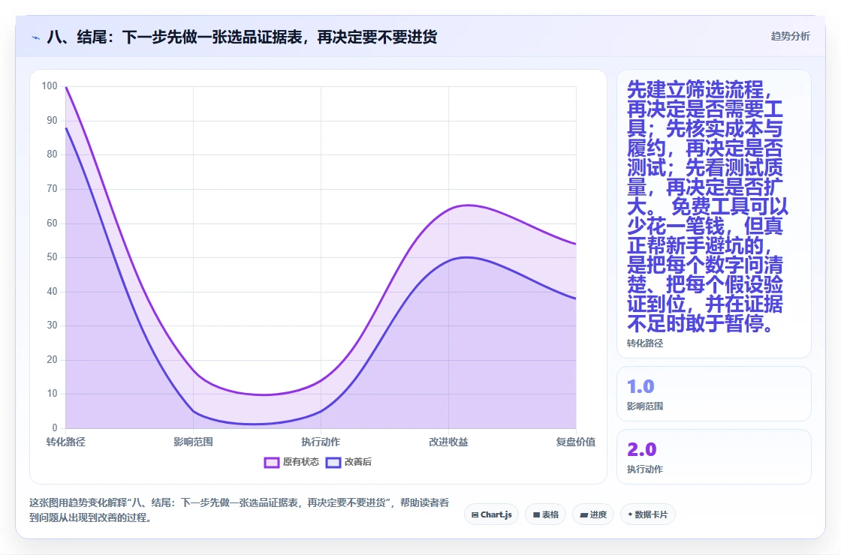The height and width of the screenshot is (555, 841).
Task: Click the purple 原有状态 legend color box
Action: tap(271, 462)
